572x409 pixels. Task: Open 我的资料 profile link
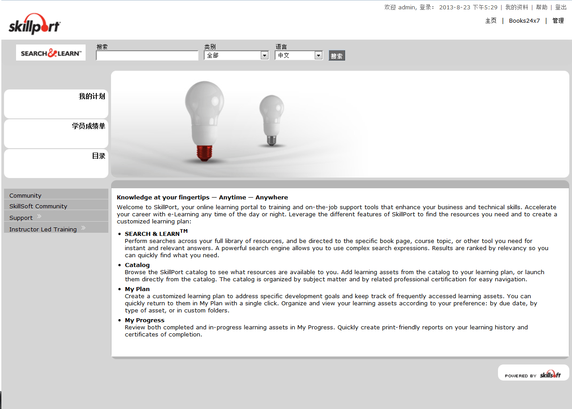click(x=516, y=7)
